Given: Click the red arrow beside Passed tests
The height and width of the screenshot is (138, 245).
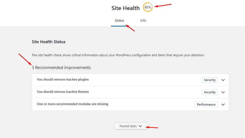Looking at the screenshot, I should (x=152, y=128).
